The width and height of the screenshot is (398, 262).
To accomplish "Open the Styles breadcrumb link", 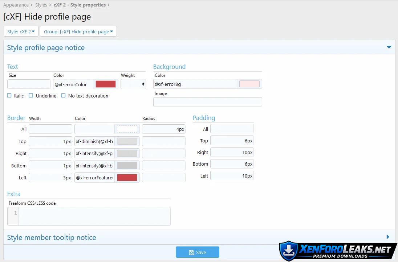I will [41, 5].
